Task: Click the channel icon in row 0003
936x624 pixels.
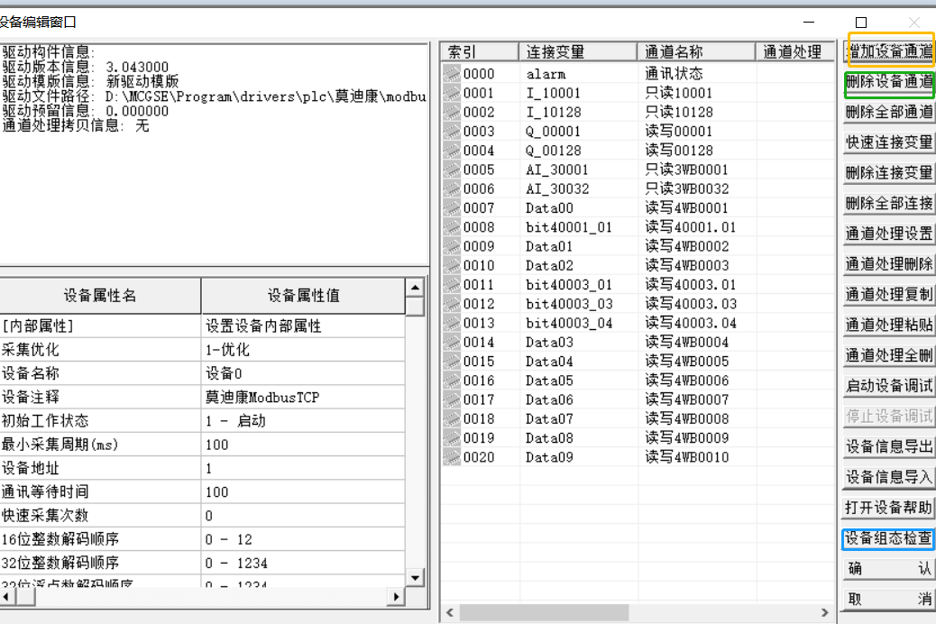Action: click(451, 132)
